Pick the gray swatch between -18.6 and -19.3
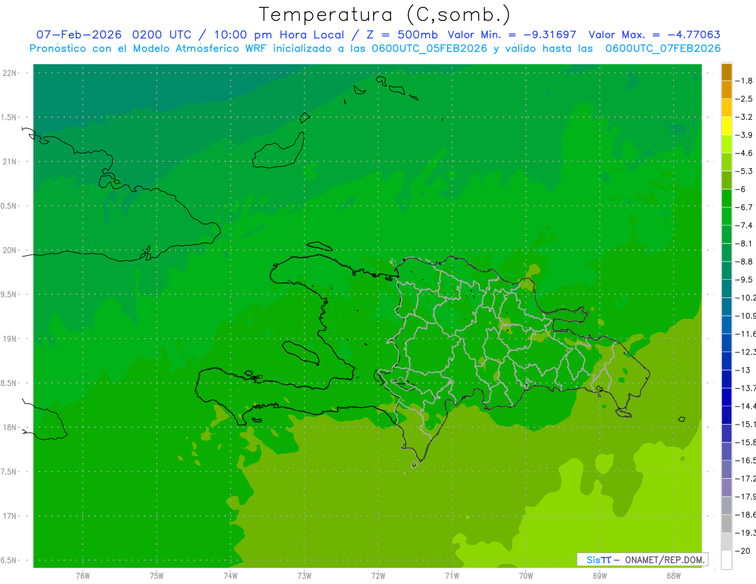Viewport: 756px width, 584px height. (x=726, y=524)
